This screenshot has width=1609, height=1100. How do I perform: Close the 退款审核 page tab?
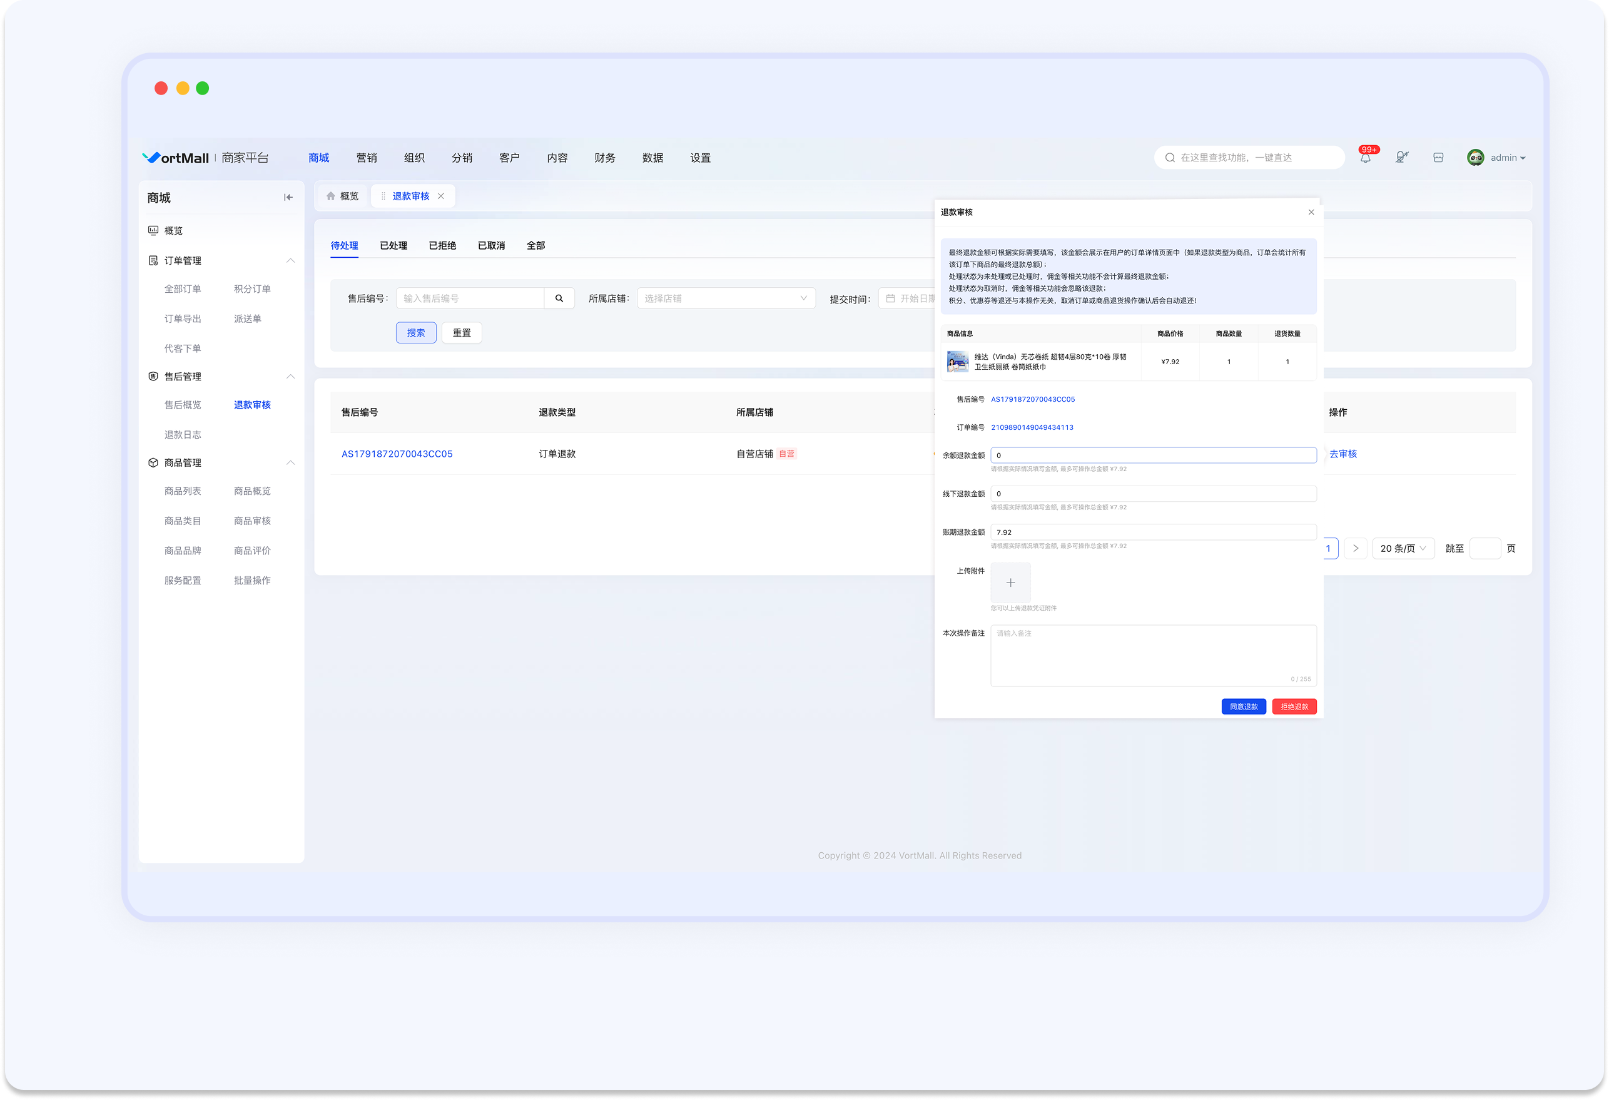[x=441, y=196]
